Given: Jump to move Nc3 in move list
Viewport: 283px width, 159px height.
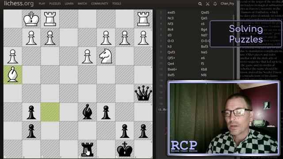Looking at the screenshot, I should point(170,18).
